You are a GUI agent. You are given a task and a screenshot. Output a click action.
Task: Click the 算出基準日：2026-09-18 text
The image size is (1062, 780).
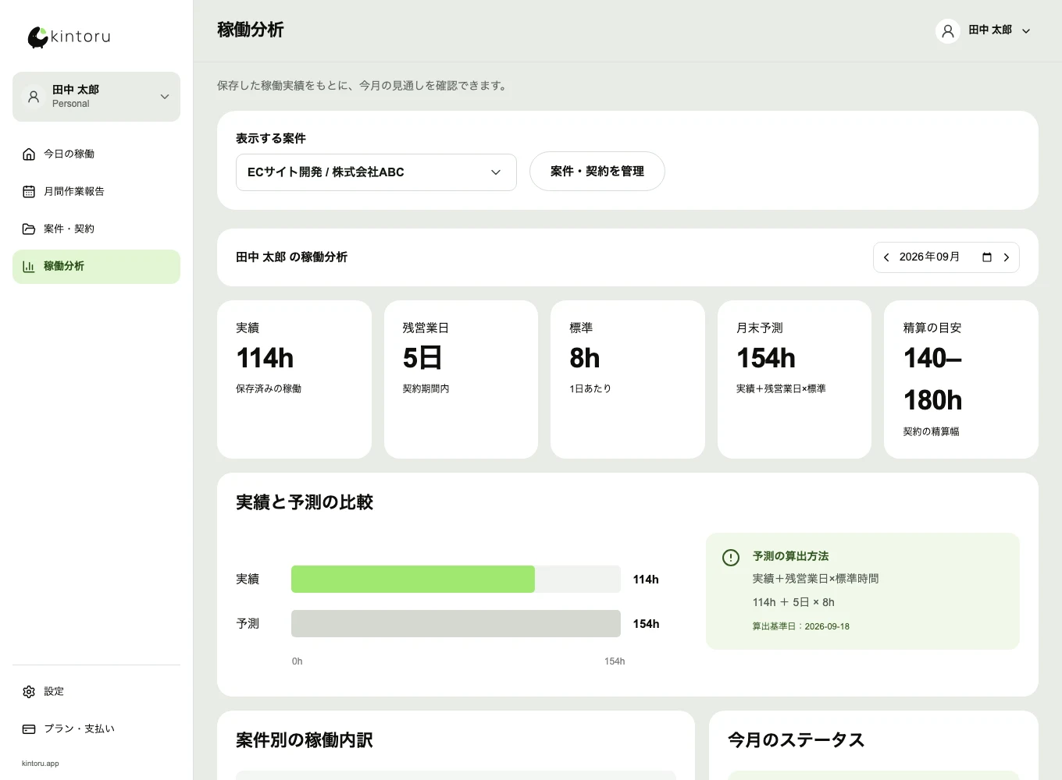click(800, 626)
